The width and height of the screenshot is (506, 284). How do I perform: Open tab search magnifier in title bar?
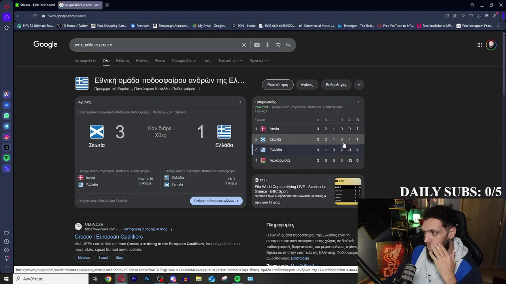point(472,5)
